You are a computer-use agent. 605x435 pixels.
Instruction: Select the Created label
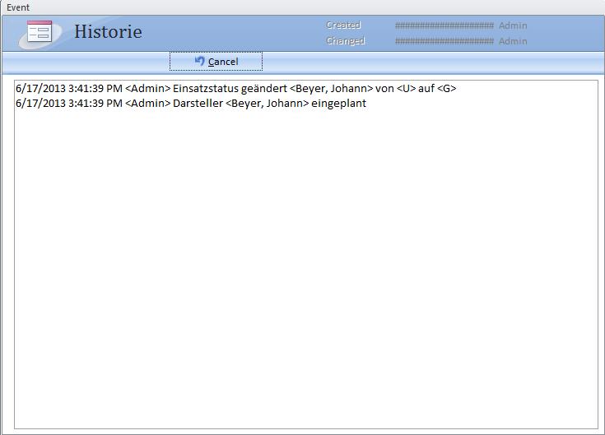point(343,25)
